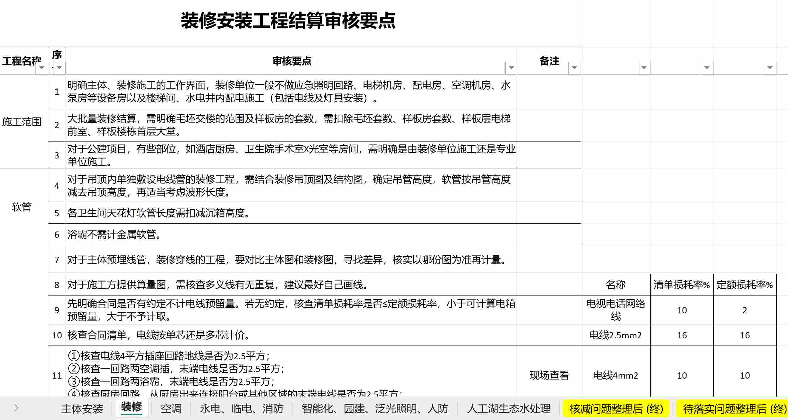Select row 9 text about 电线预留量
Screen dimensions: 788x420
pyautogui.click(x=292, y=310)
